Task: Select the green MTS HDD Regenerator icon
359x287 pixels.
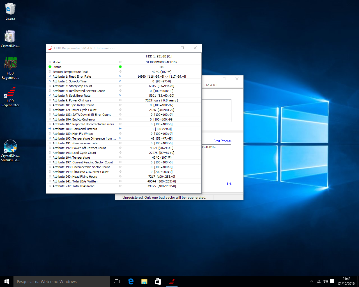Action: click(10, 68)
